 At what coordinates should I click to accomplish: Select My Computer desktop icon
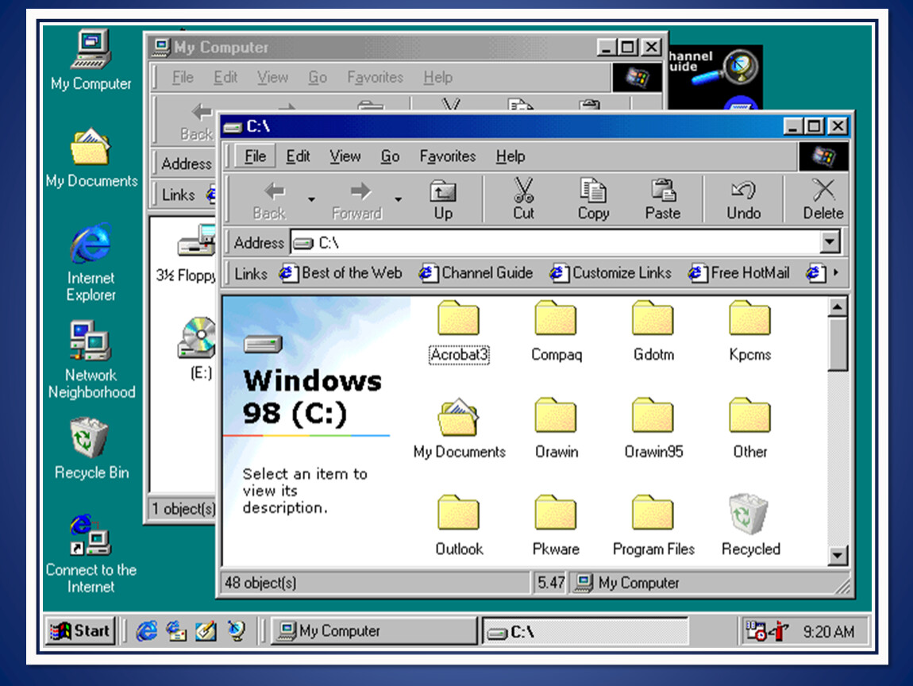point(91,60)
